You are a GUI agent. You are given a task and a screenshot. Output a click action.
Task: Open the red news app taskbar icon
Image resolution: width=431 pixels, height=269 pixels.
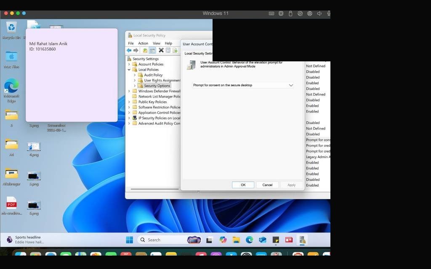pyautogui.click(x=289, y=240)
